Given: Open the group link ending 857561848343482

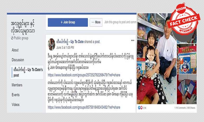Looking at the screenshot, I should coord(84,107).
